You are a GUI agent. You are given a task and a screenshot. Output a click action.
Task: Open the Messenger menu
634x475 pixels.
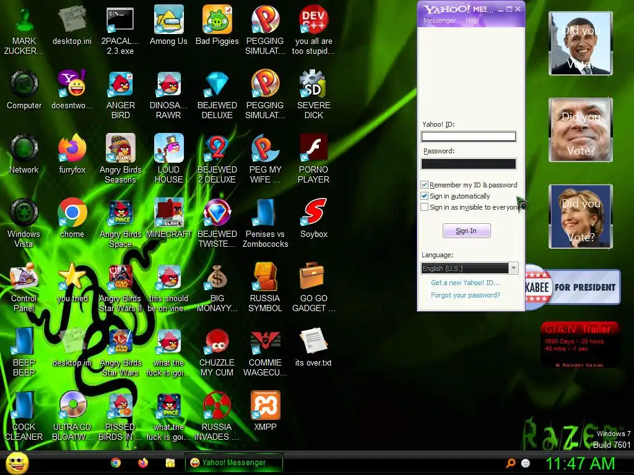[439, 20]
